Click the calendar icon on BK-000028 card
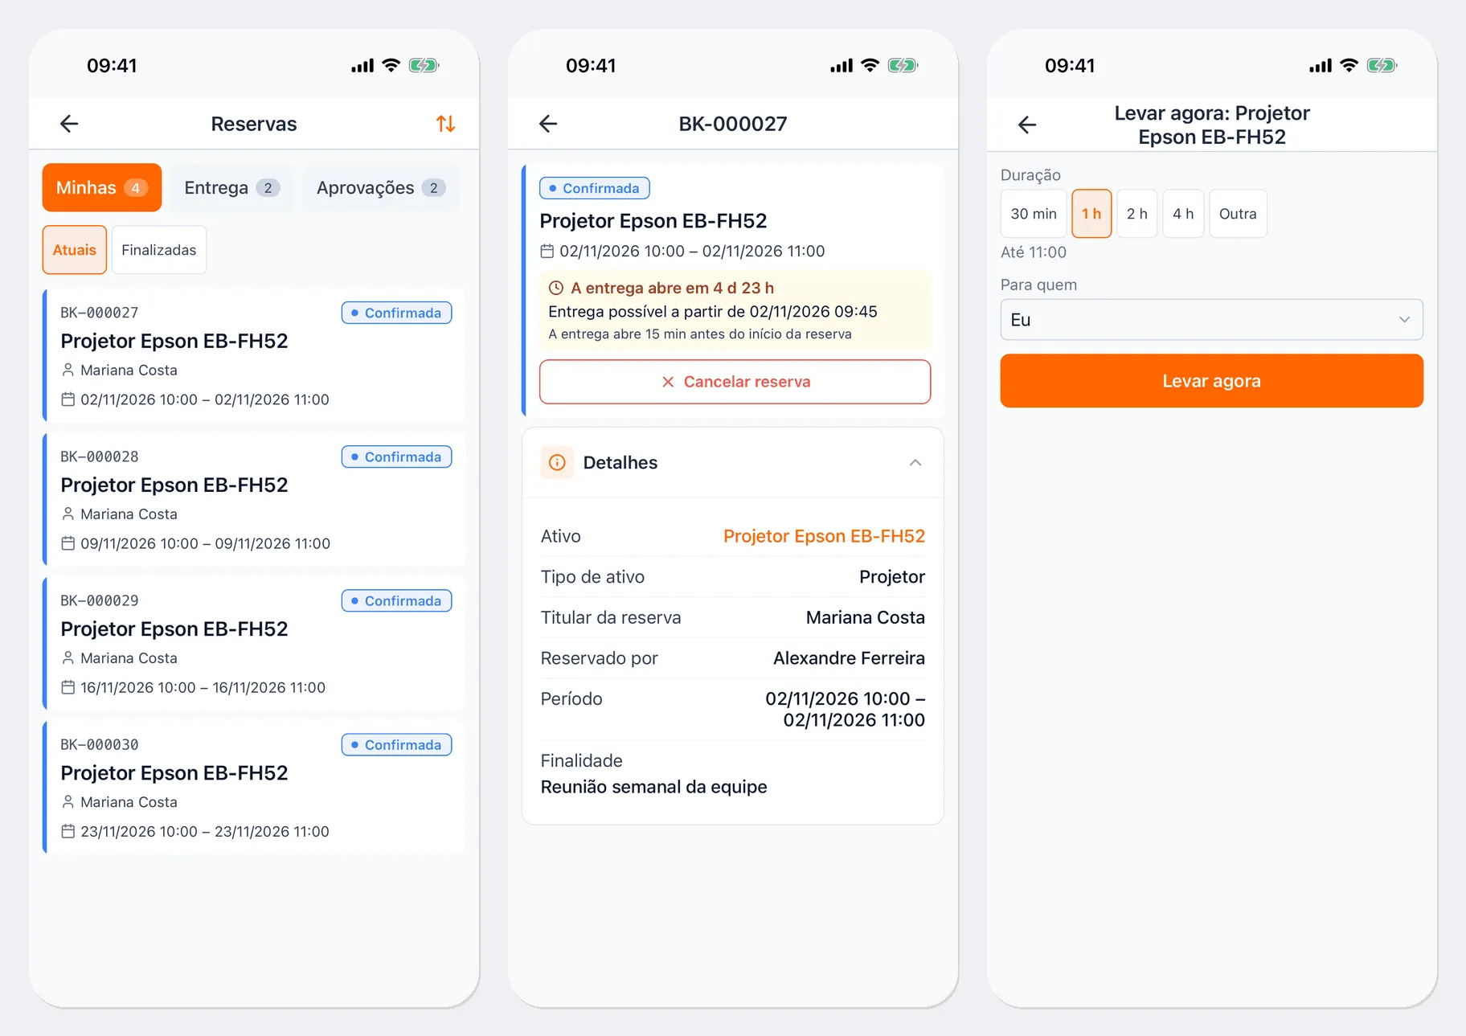The image size is (1466, 1036). [68, 543]
